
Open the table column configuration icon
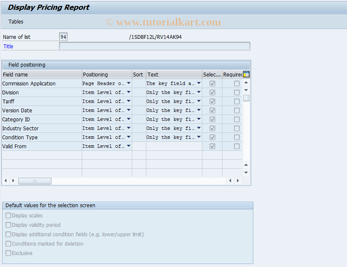246,74
